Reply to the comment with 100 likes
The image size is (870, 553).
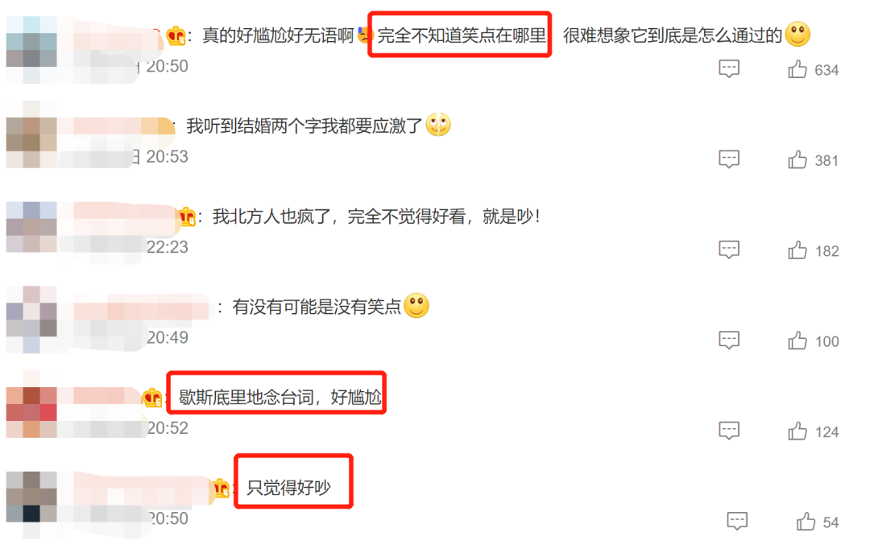tap(729, 340)
